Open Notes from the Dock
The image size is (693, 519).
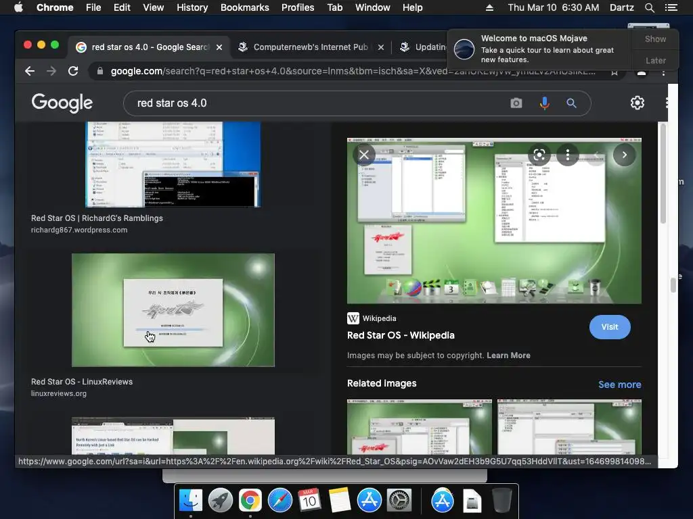tap(340, 501)
